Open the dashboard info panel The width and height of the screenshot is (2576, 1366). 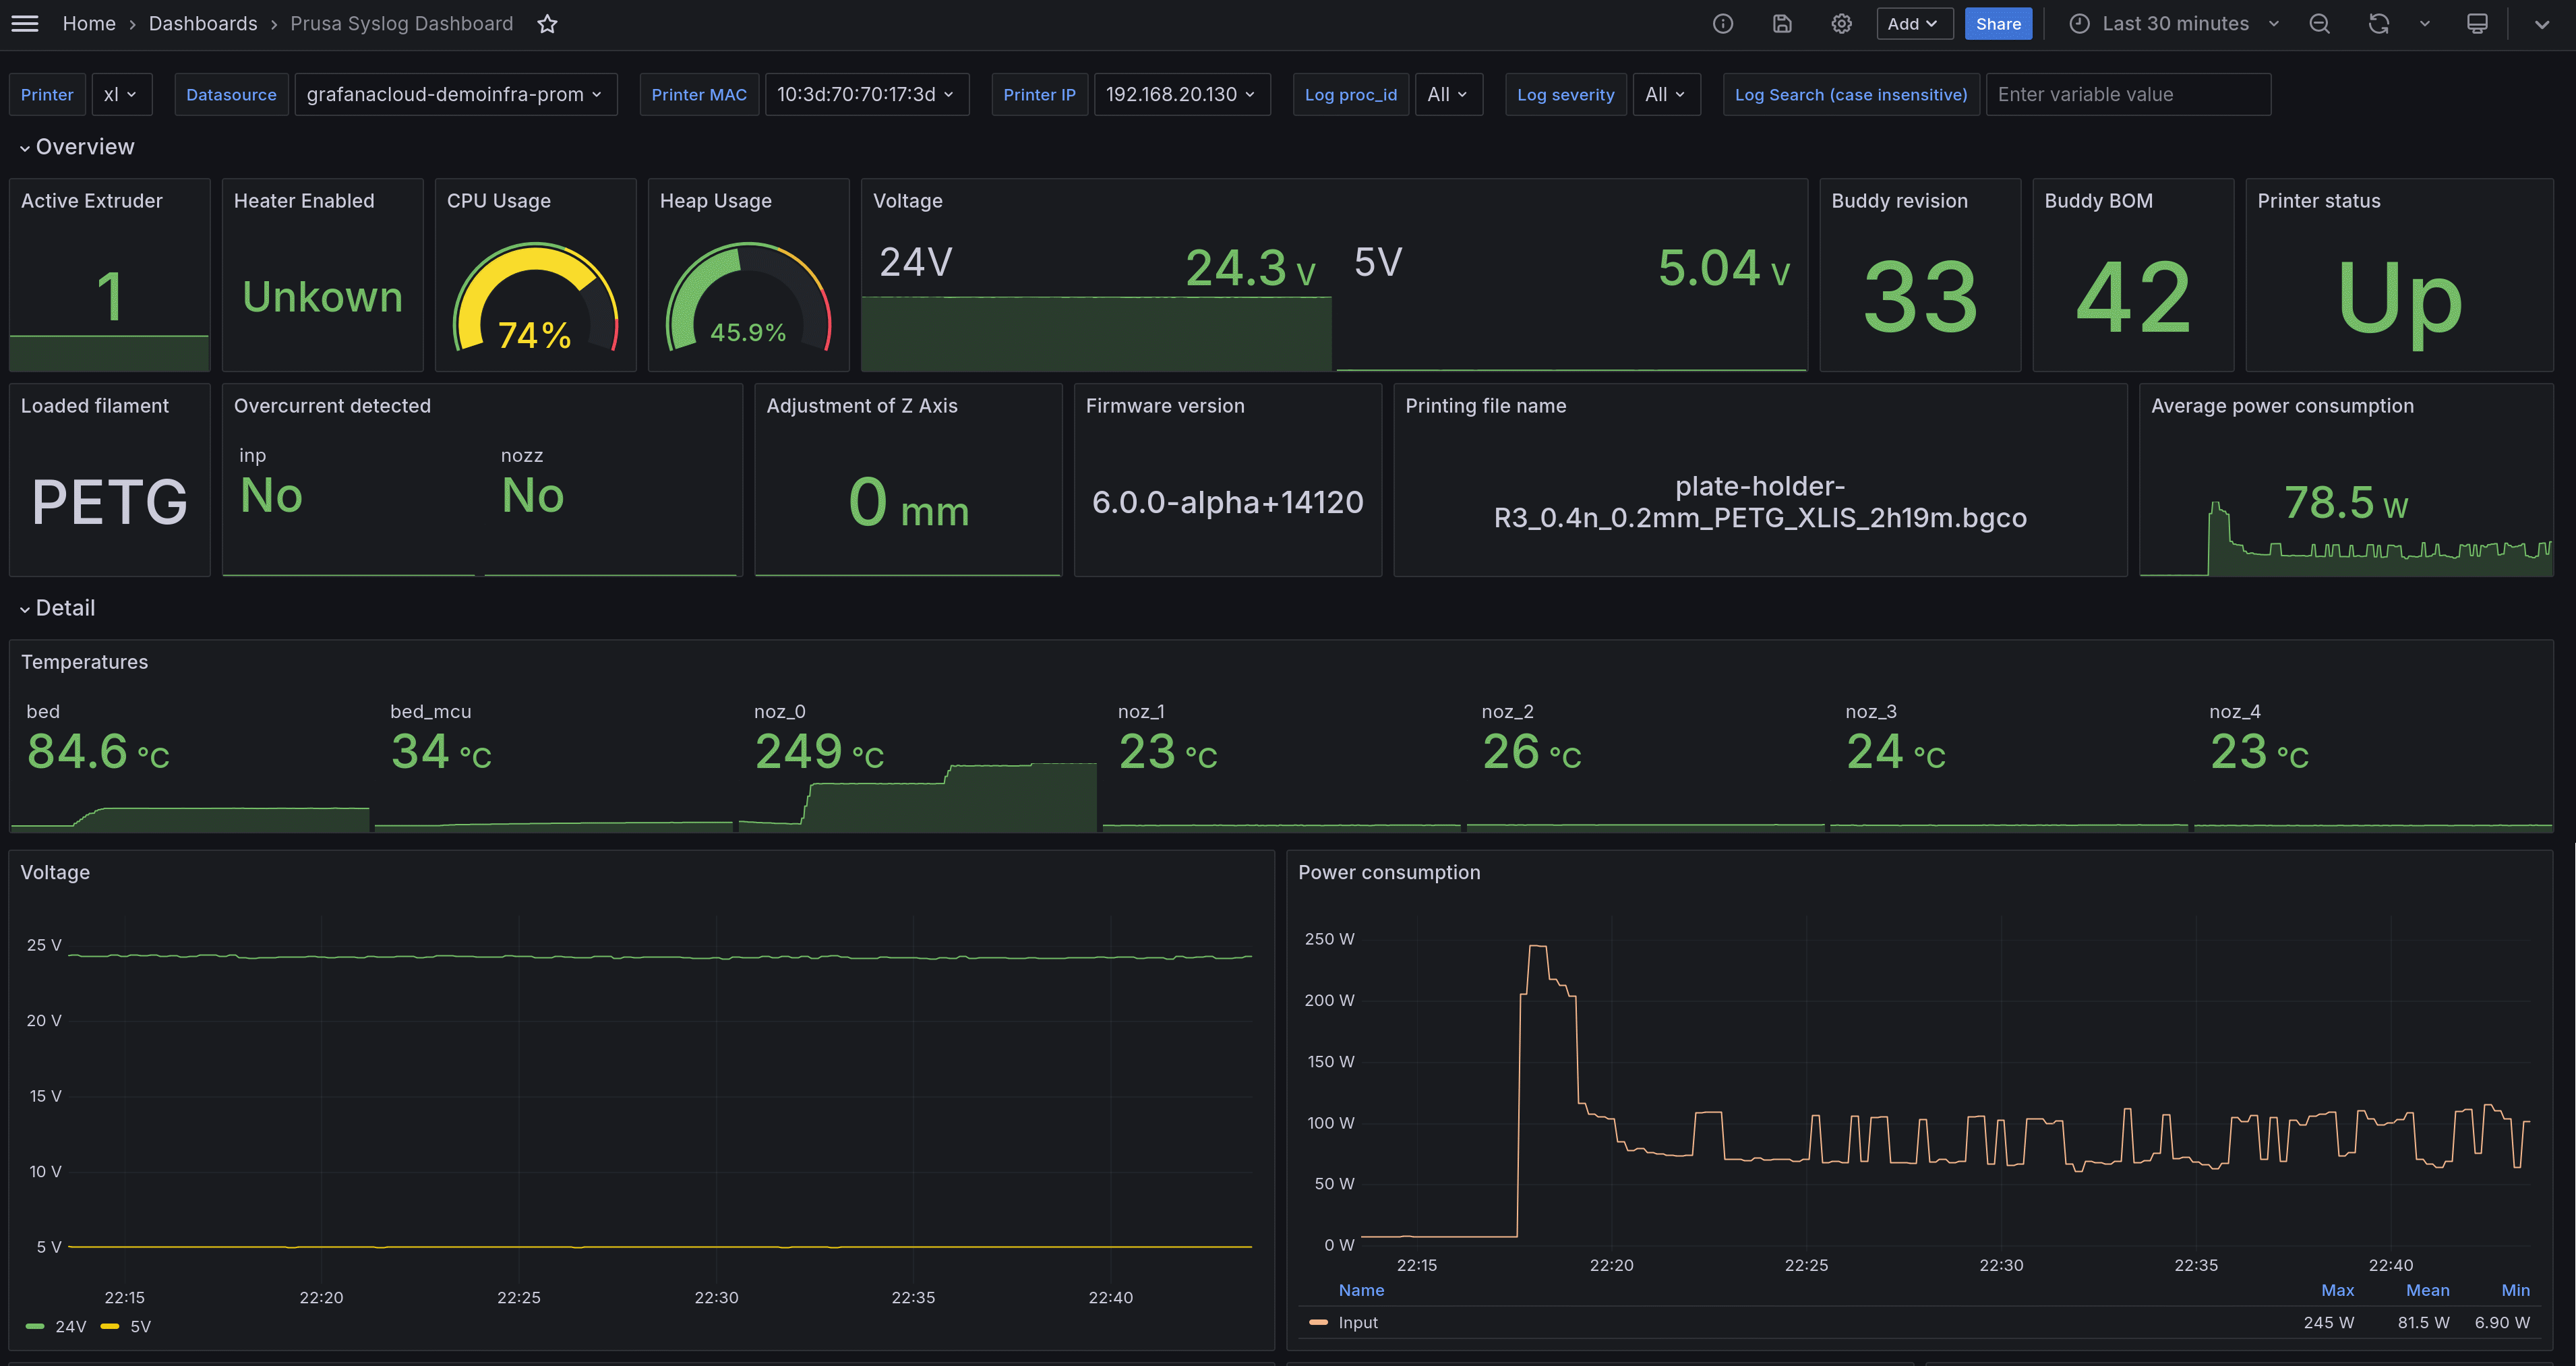click(1723, 23)
